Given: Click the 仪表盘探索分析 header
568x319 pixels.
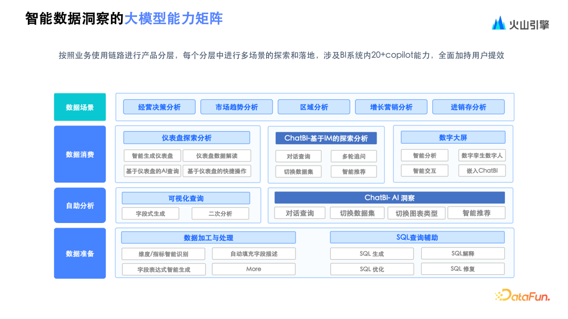Looking at the screenshot, I should click(187, 137).
